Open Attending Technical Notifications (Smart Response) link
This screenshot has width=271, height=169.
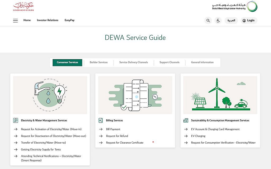coord(51,158)
